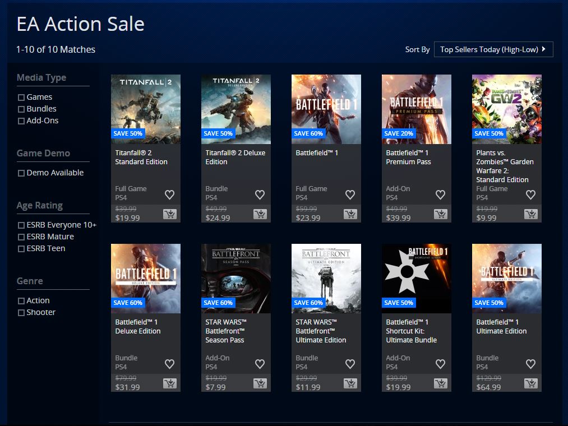The width and height of the screenshot is (568, 426).
Task: Add Battlefield 1 Premium Pass to cart
Action: point(440,214)
